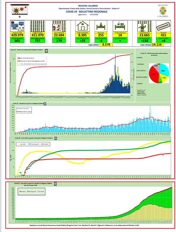Click the Terapia intensiva bed icon

point(120,26)
